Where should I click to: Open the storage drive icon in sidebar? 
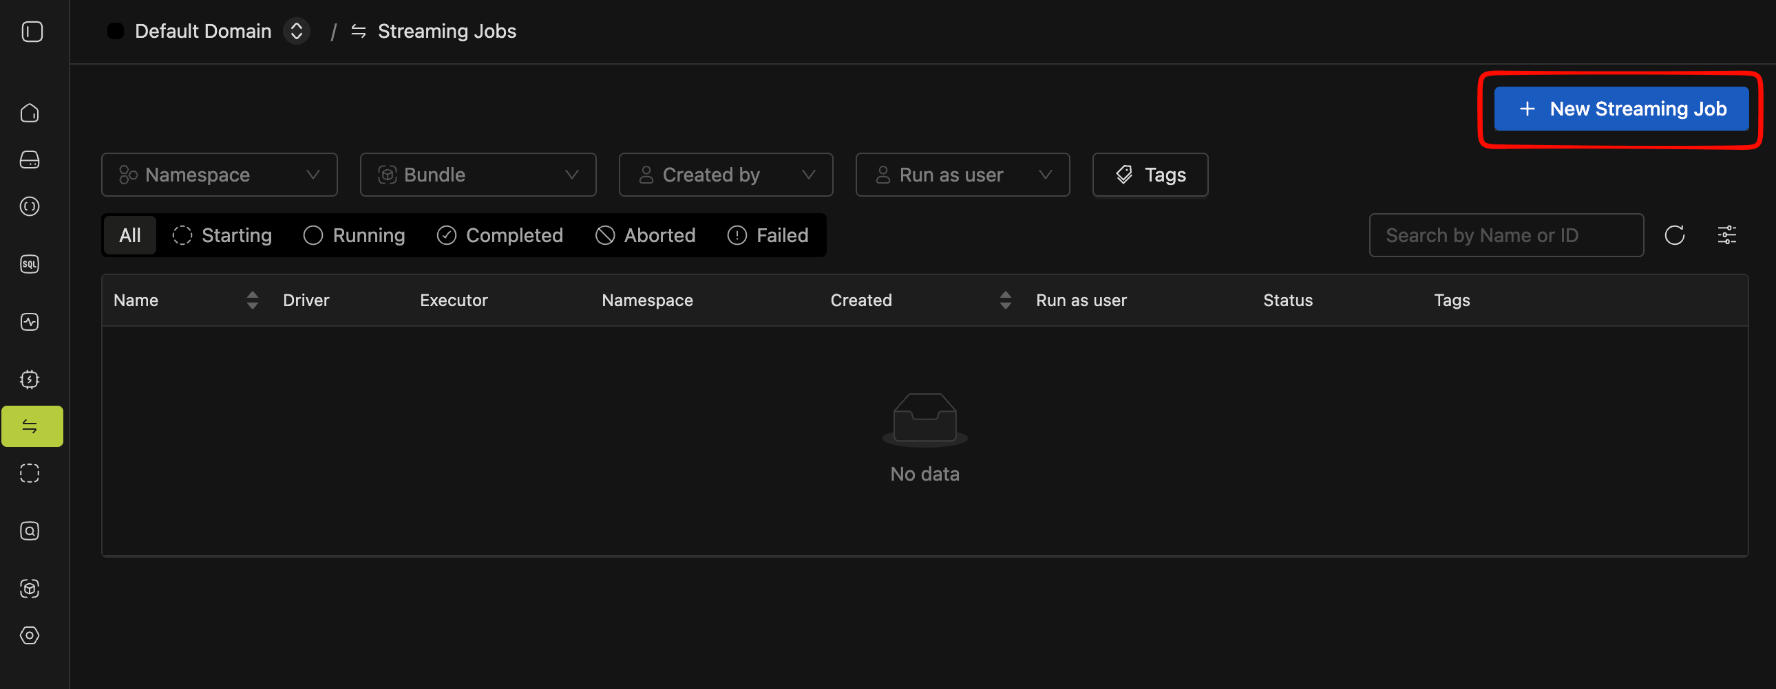click(x=30, y=160)
